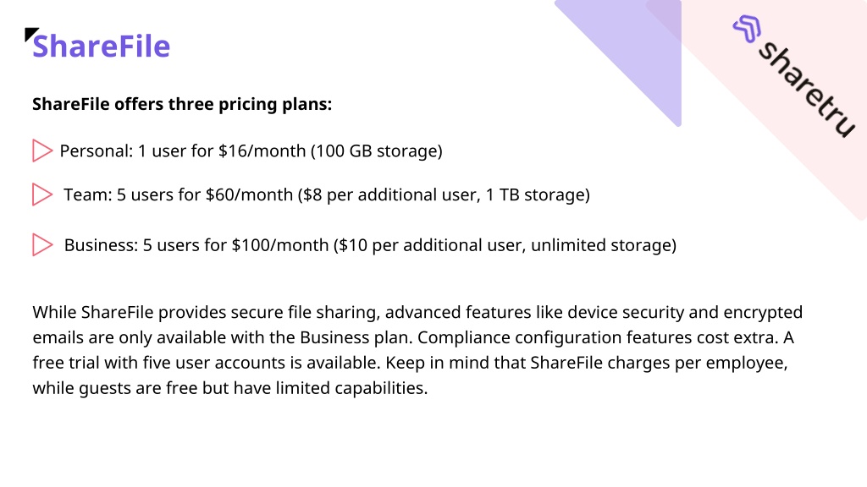Click the black corner mark beside ShareFile
The width and height of the screenshot is (867, 487).
tap(30, 34)
